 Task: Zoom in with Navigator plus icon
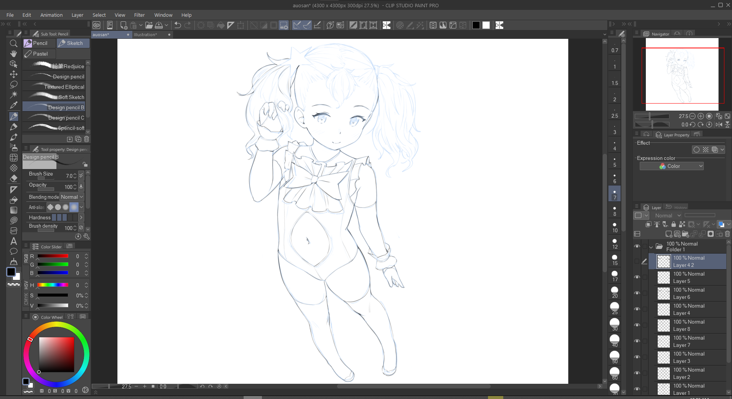(701, 116)
